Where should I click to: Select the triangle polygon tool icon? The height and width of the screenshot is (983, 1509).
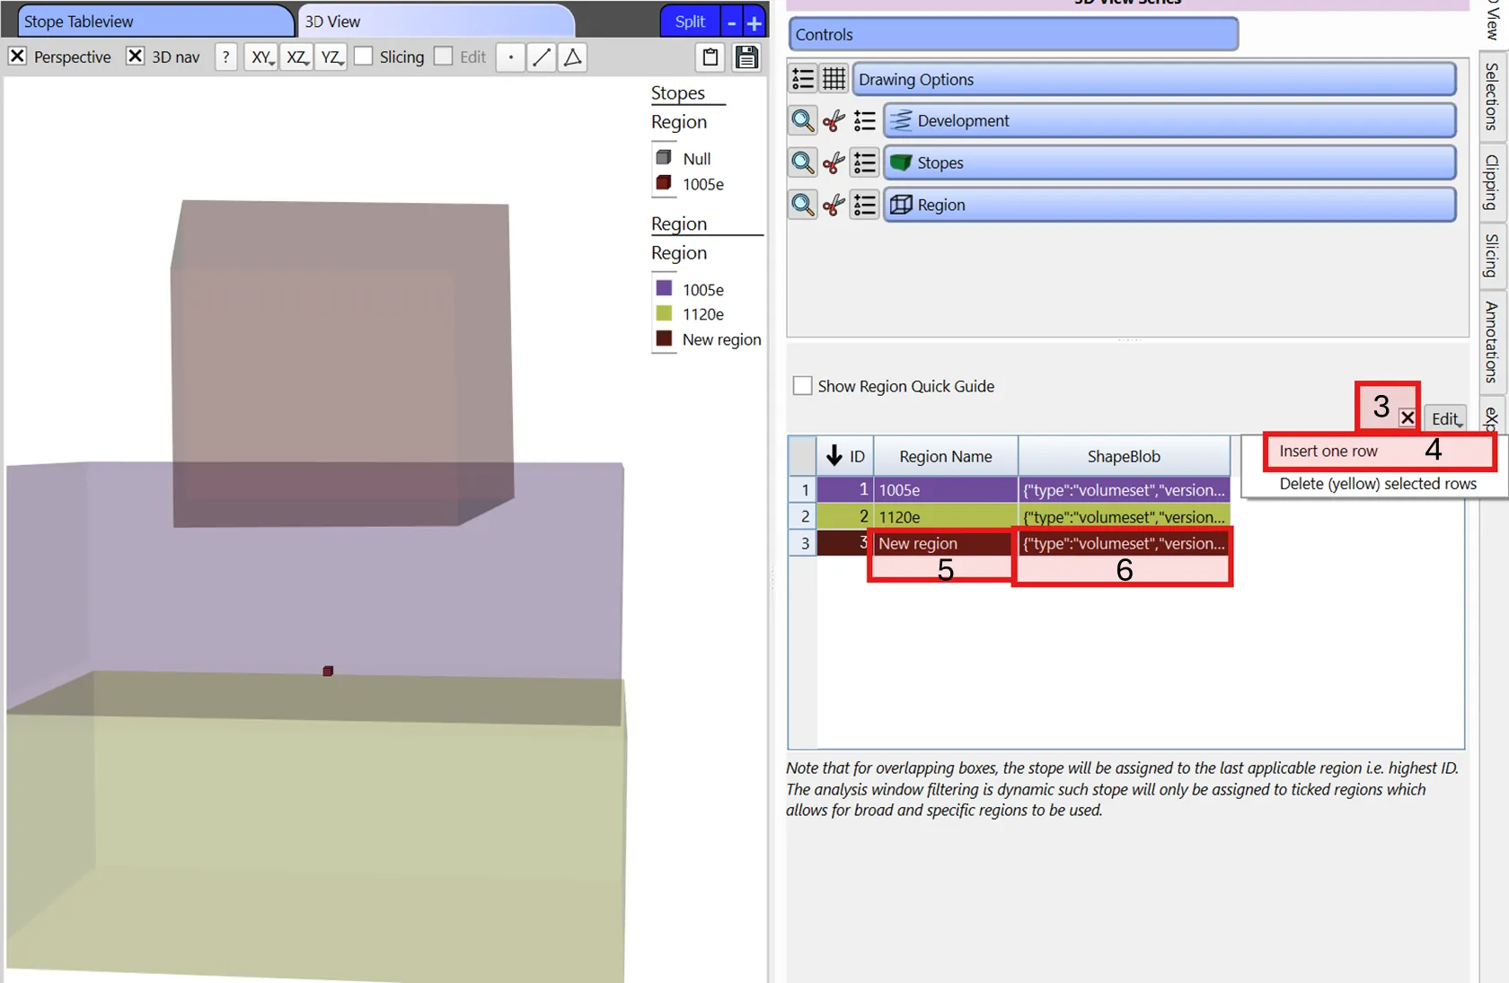pos(572,57)
